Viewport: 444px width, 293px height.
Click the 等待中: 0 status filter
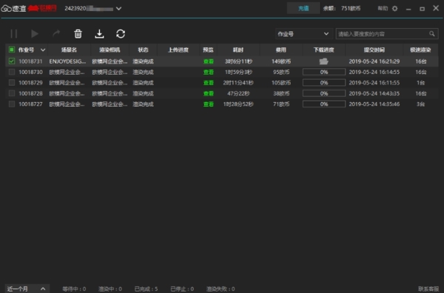[74, 289]
